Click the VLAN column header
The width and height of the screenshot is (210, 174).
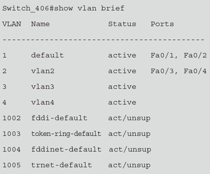(12, 24)
